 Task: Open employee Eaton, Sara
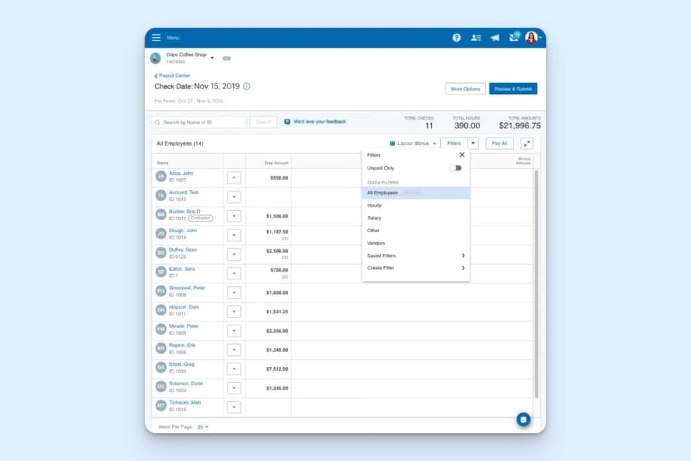pyautogui.click(x=182, y=269)
